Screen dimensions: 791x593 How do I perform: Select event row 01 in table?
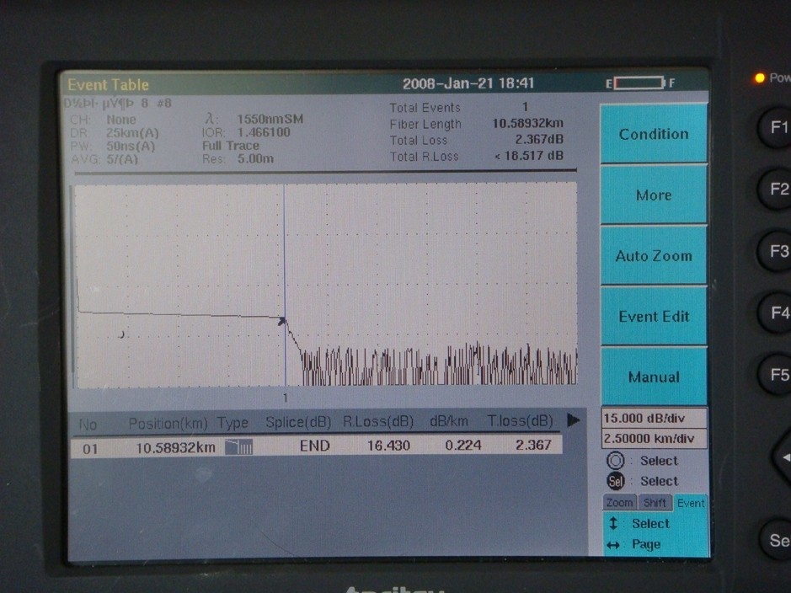pyautogui.click(x=316, y=446)
